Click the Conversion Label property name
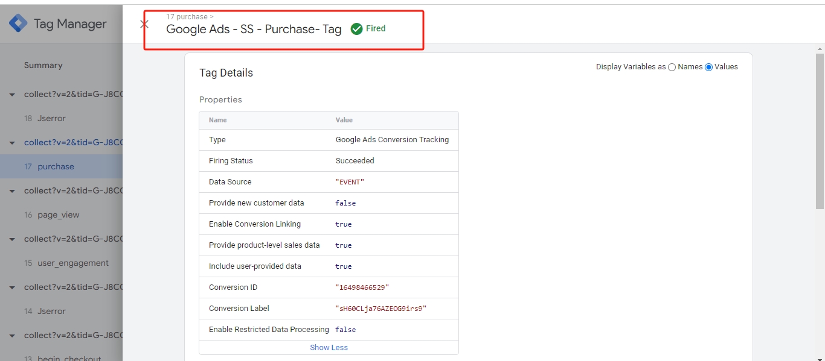The width and height of the screenshot is (825, 361). click(239, 309)
